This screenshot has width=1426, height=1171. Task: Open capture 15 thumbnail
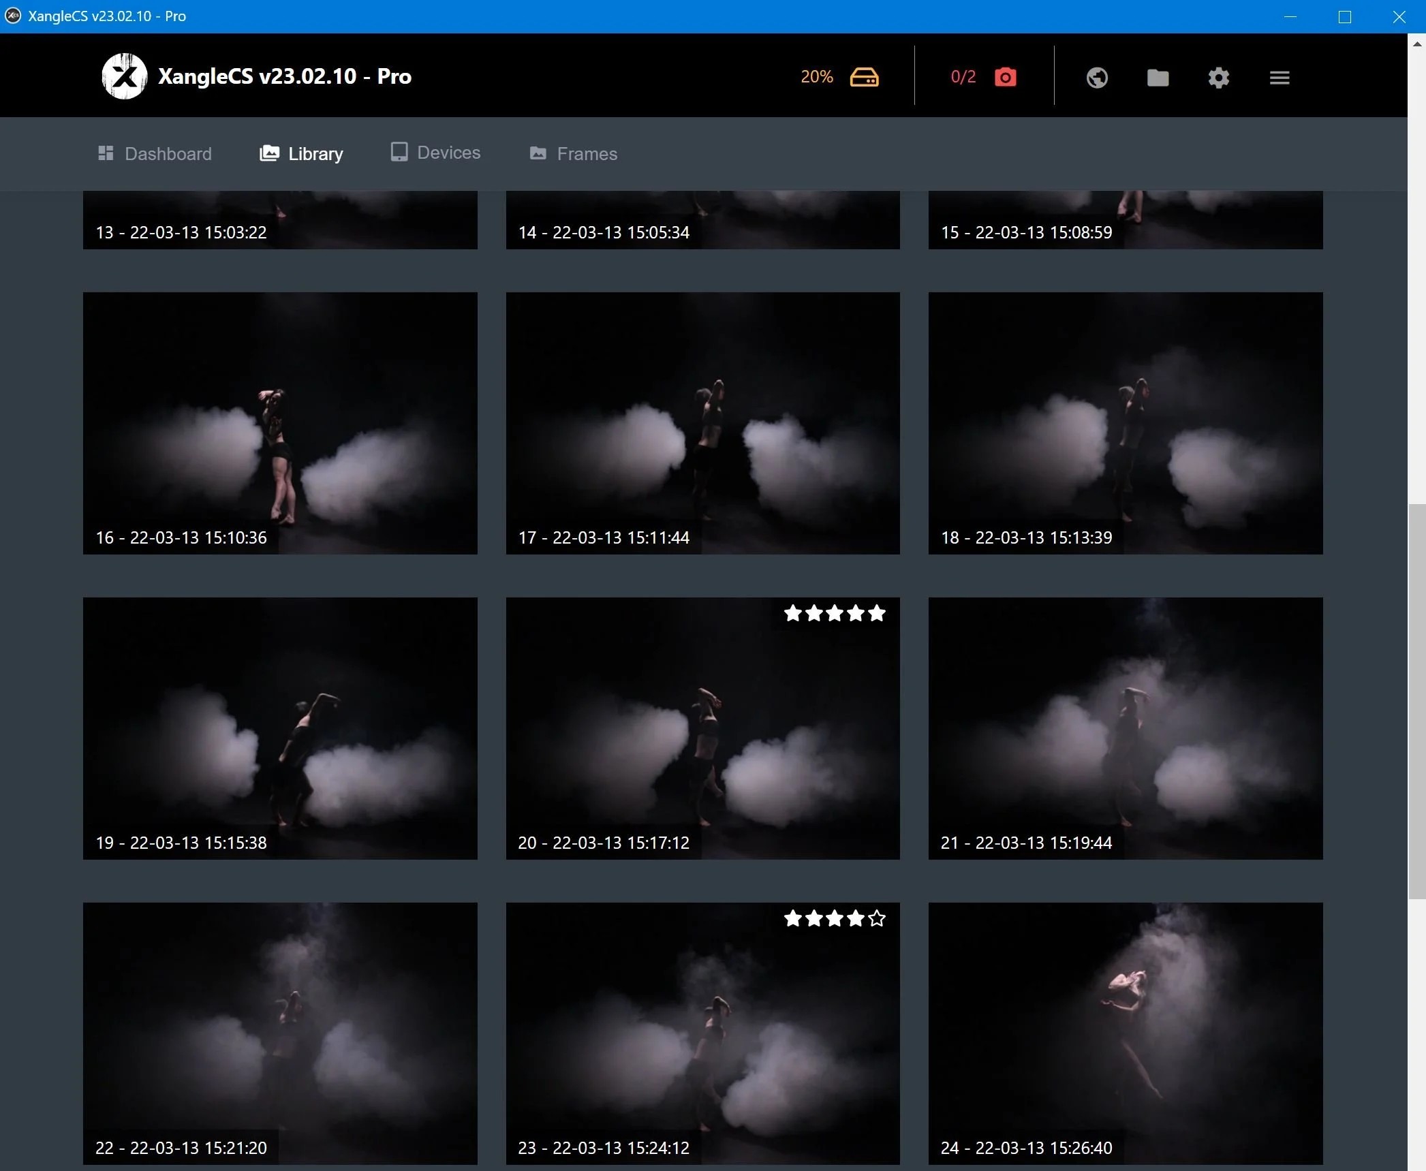point(1126,220)
